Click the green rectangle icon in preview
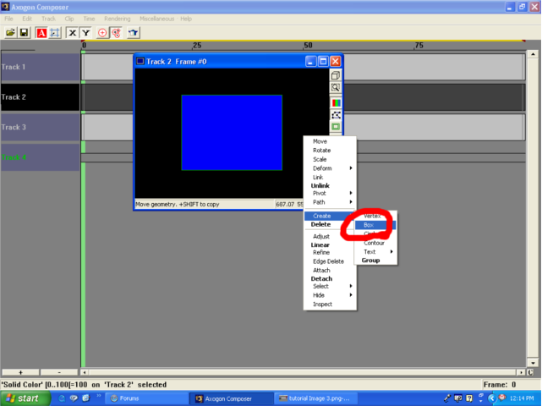 coord(336,127)
